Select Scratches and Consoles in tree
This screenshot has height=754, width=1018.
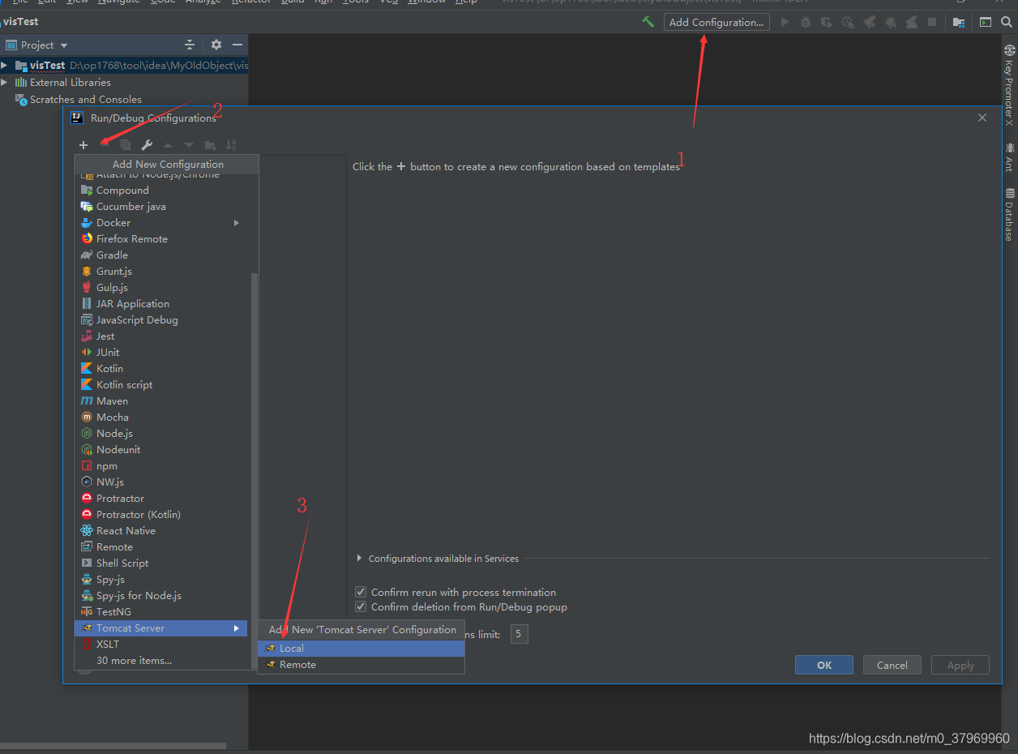tap(85, 99)
